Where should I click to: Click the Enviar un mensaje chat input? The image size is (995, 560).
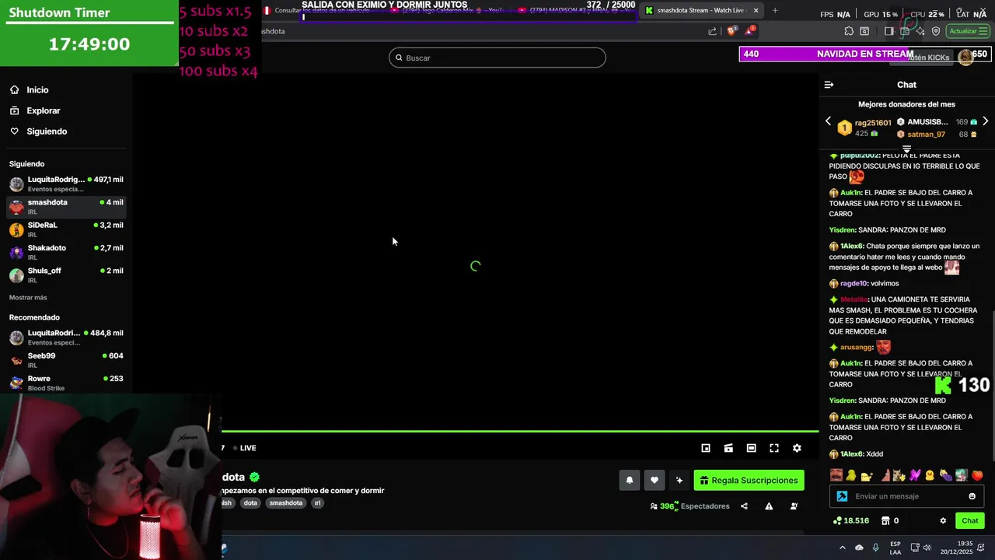point(907,496)
